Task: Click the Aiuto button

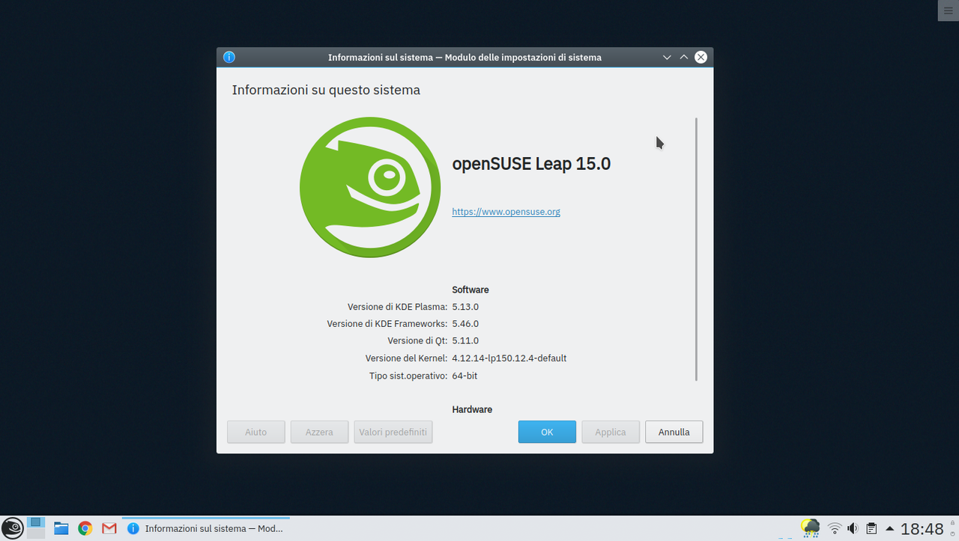Action: point(256,432)
